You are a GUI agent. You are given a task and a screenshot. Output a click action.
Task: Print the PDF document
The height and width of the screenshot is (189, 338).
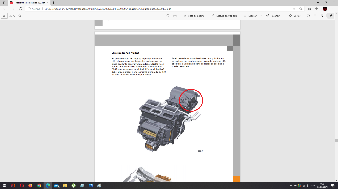tap(308, 16)
